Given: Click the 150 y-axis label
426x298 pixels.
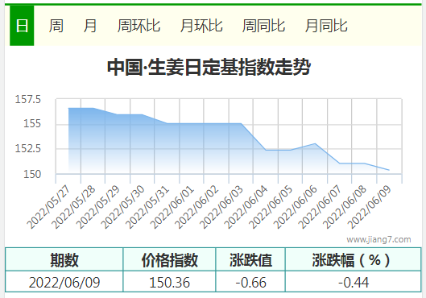Looking at the screenshot, I should (x=32, y=174).
